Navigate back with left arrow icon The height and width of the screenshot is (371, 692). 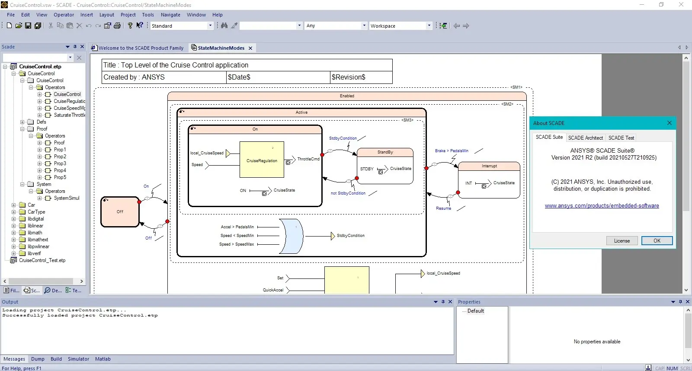[457, 26]
